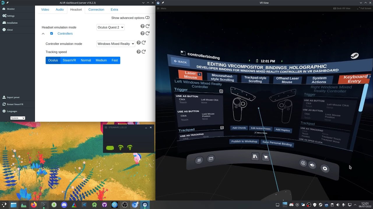
Task: Open Headset emulation mode dropdown
Action: (110, 27)
